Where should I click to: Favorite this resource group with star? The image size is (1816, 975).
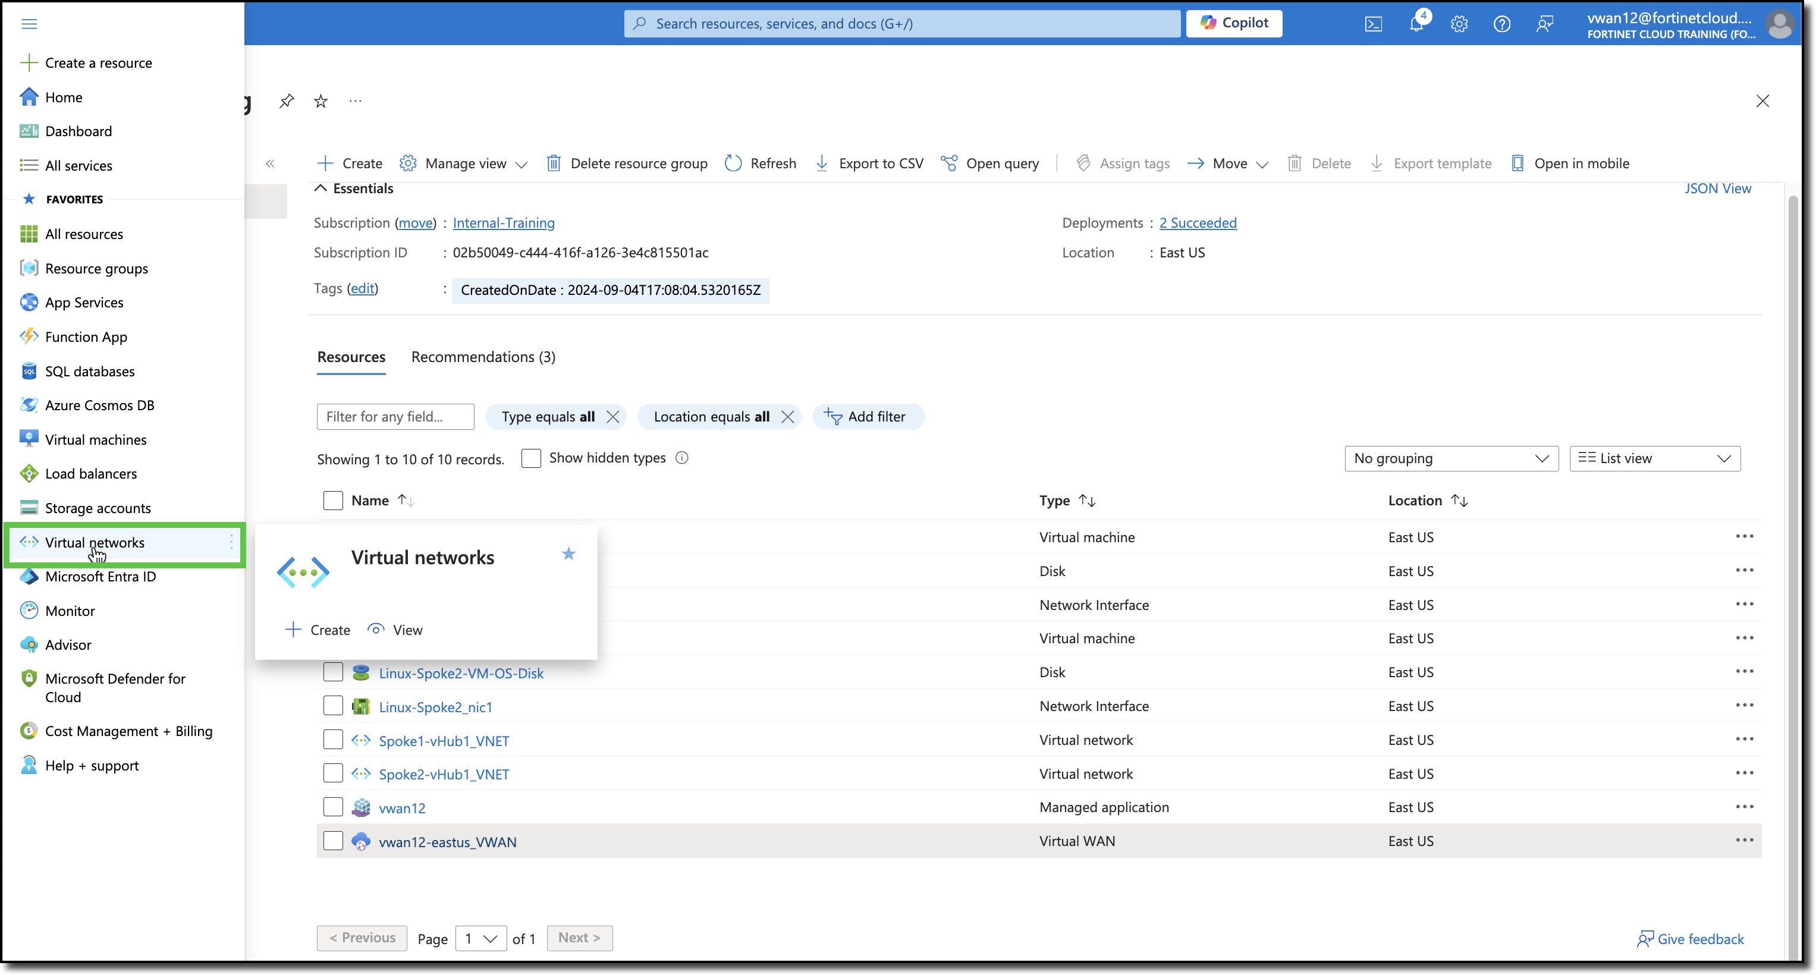(321, 101)
